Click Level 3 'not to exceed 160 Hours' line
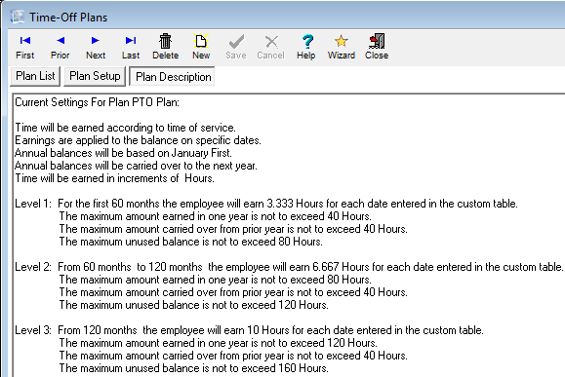565x377 pixels. tap(194, 368)
